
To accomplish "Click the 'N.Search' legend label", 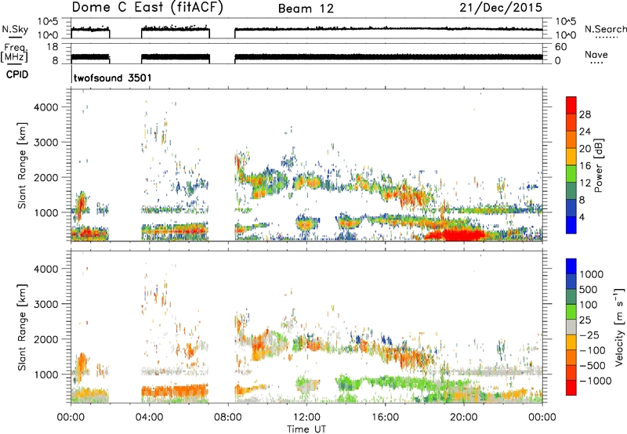I will 605,29.
